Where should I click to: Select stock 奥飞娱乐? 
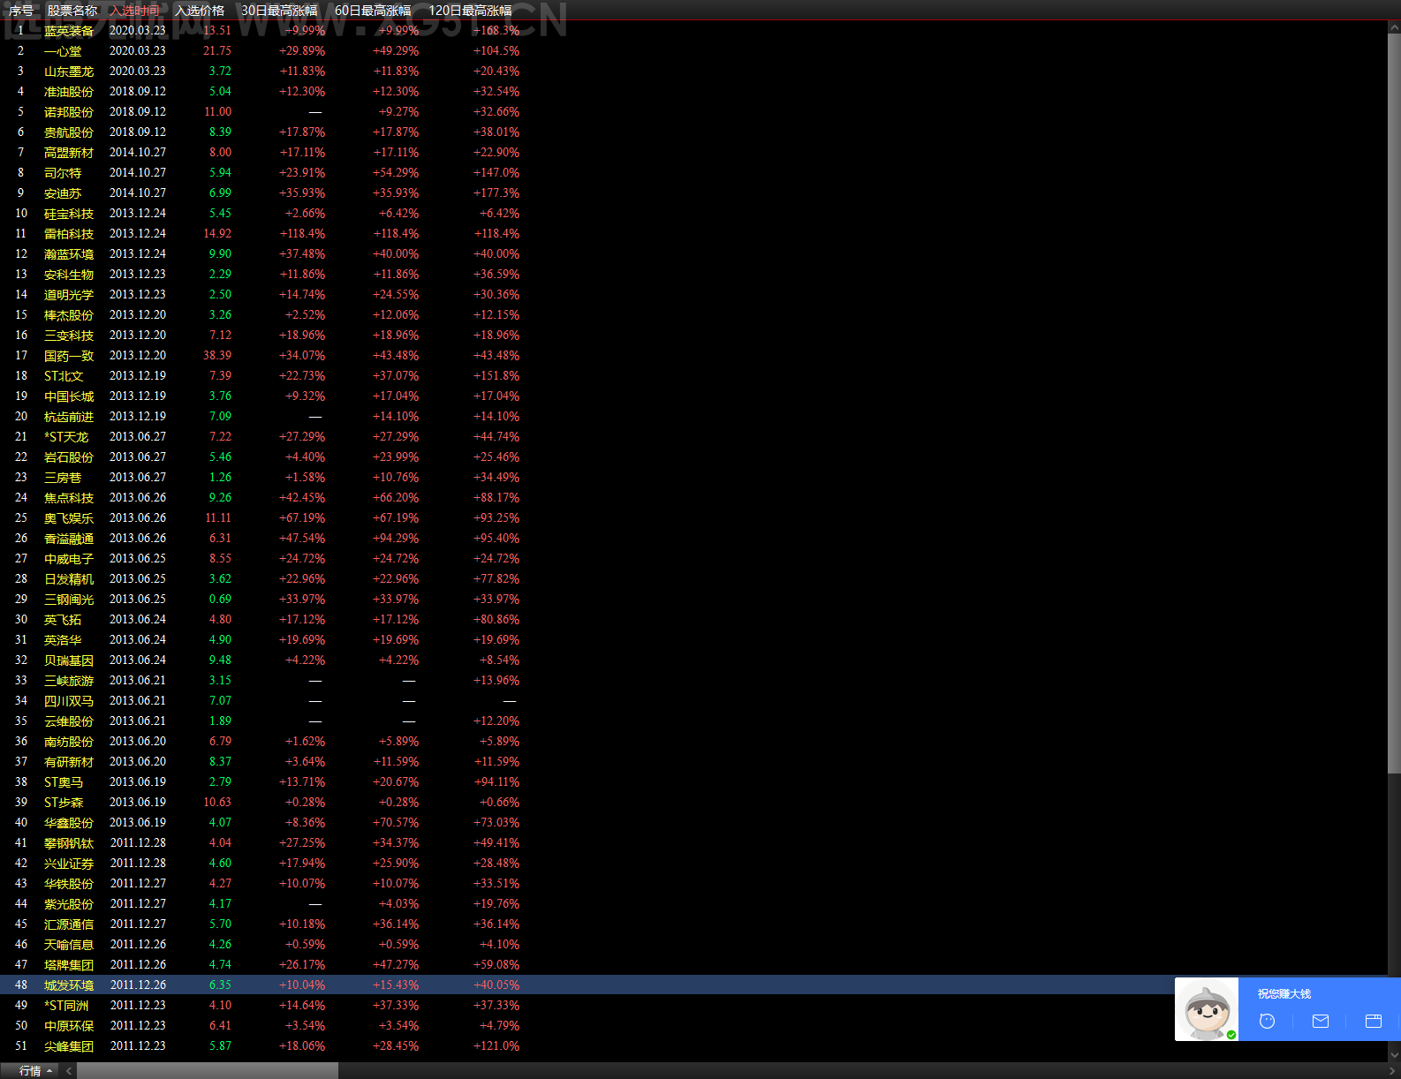coord(69,518)
